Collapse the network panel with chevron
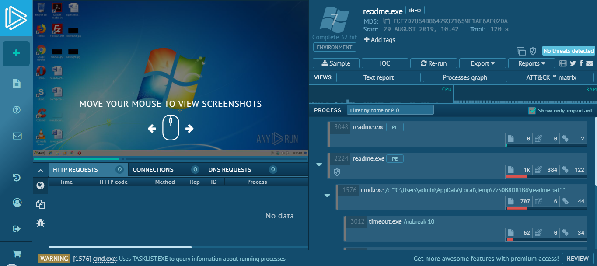Screen dimensions: 597x266 [x=40, y=170]
